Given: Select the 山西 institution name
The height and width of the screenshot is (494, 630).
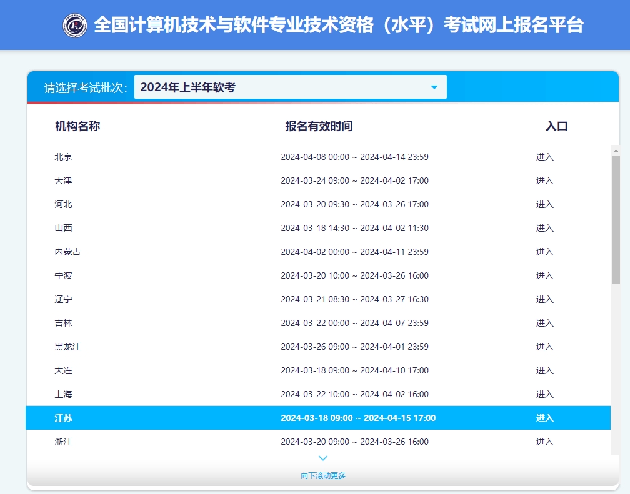Looking at the screenshot, I should pyautogui.click(x=64, y=228).
